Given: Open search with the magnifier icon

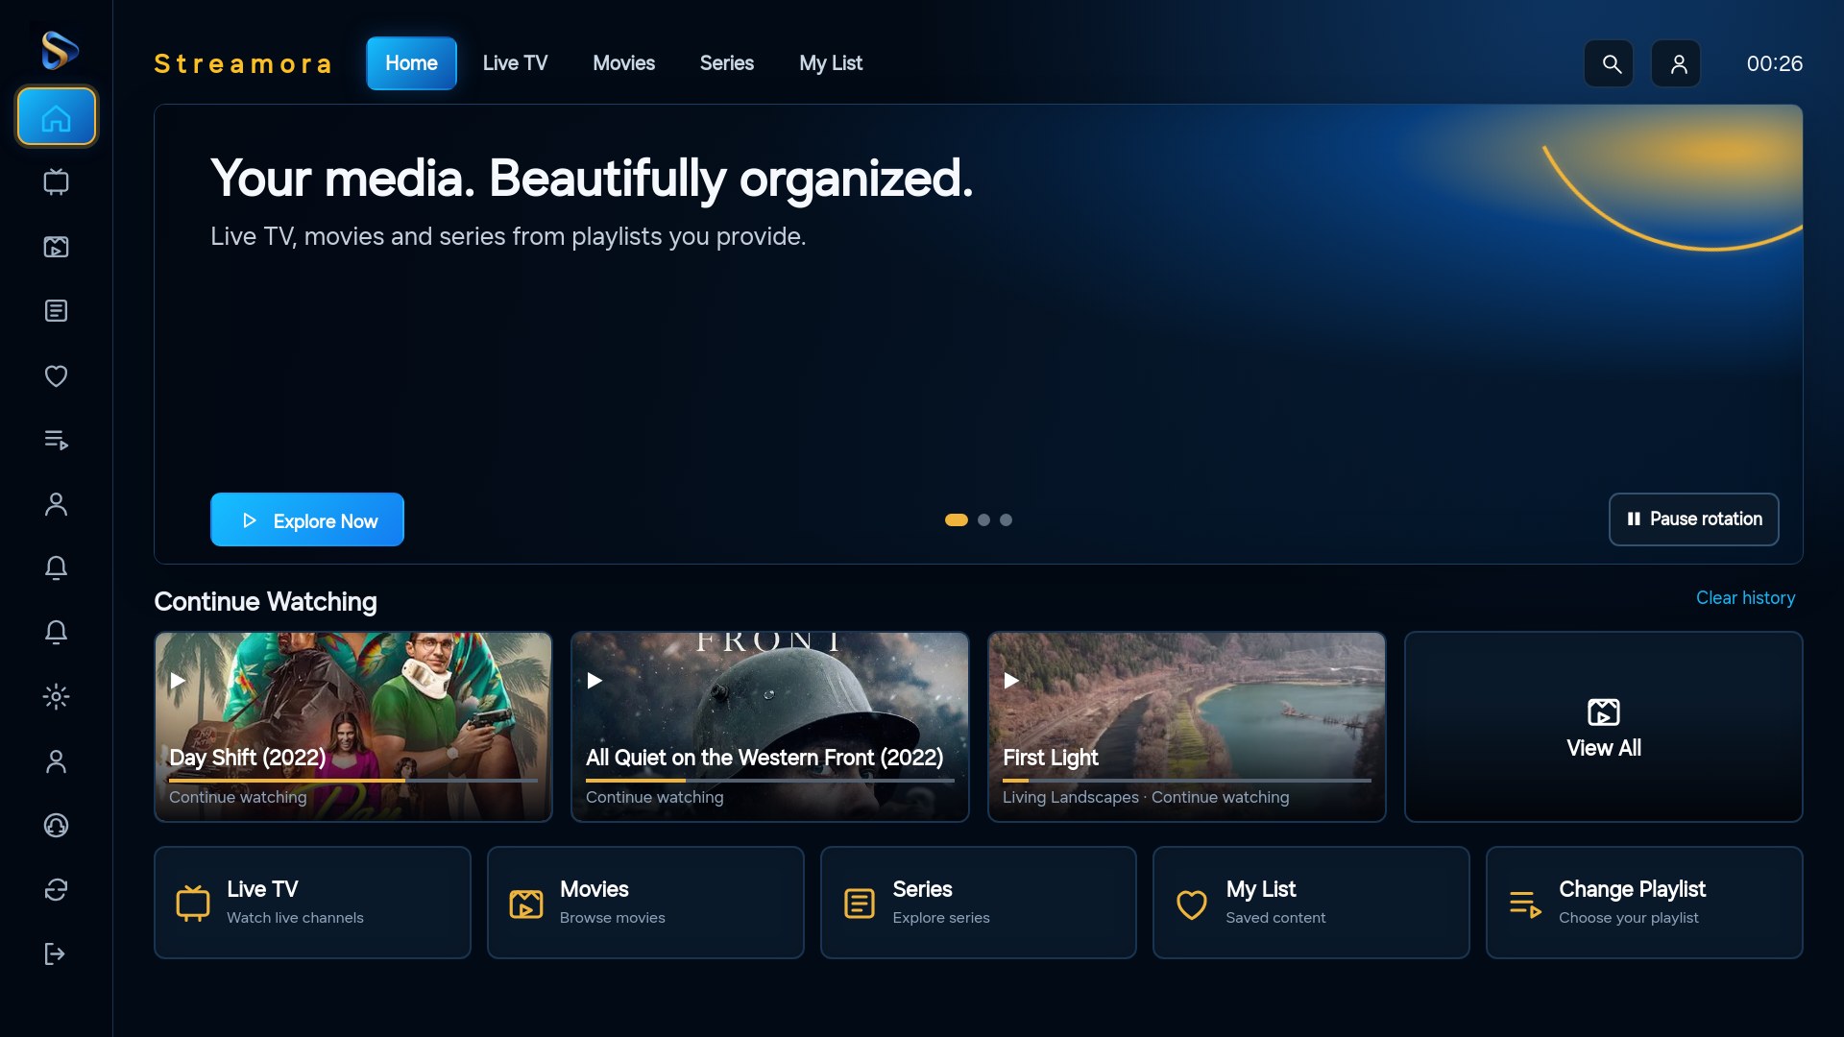Looking at the screenshot, I should tap(1609, 63).
